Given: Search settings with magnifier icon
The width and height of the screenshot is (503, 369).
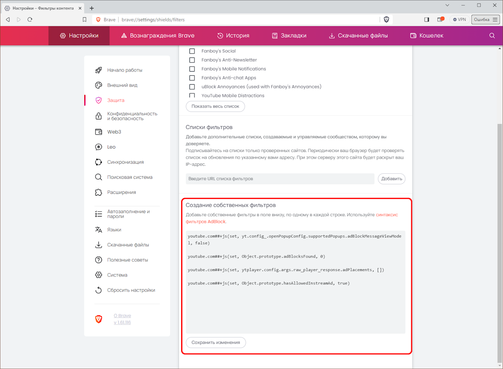Looking at the screenshot, I should tap(492, 36).
